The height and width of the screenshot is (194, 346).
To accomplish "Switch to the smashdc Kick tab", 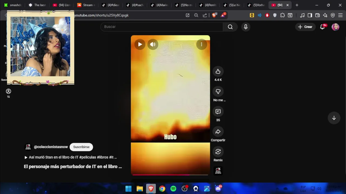I will pos(13,5).
